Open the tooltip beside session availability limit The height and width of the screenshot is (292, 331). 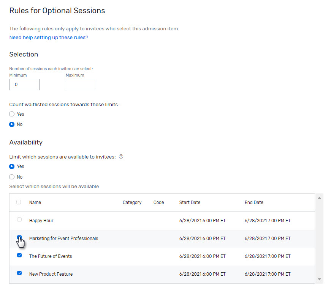tap(120, 156)
